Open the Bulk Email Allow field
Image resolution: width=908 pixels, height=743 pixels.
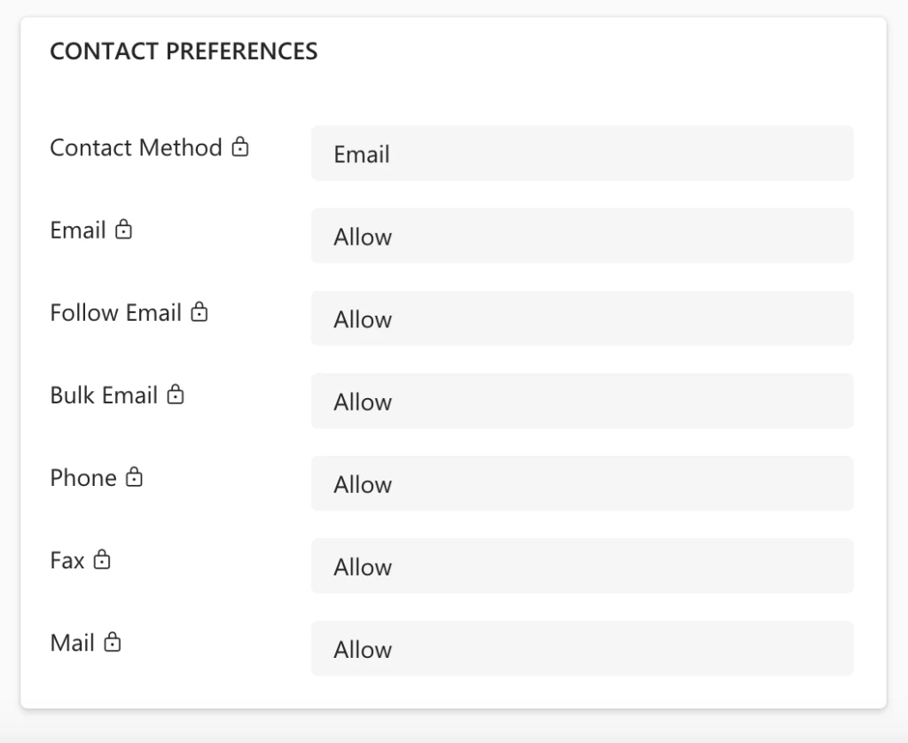tap(582, 401)
